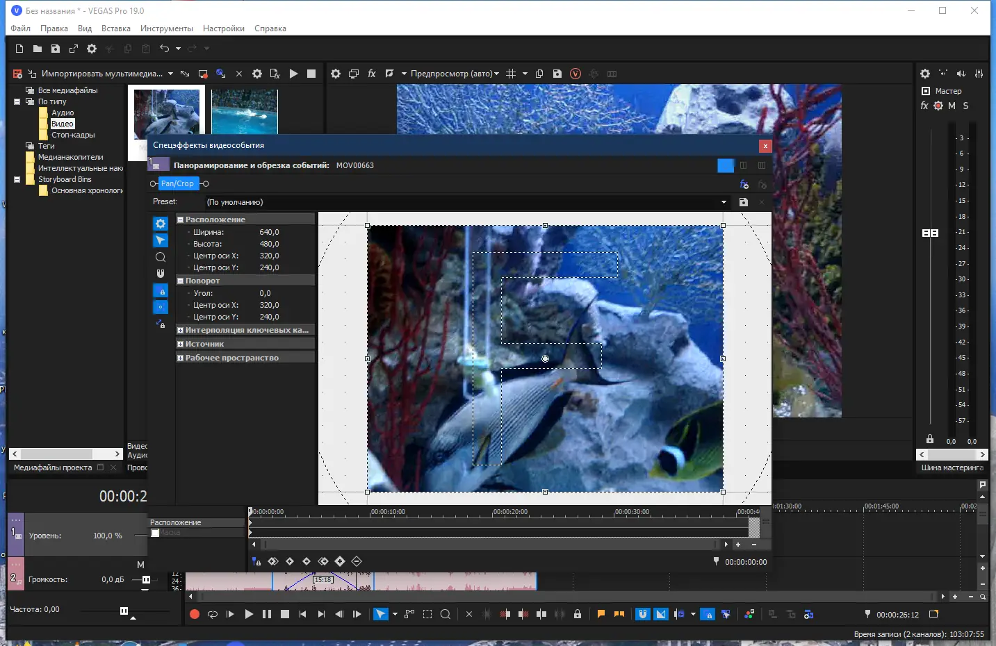Click the record button in transport bar

(x=195, y=614)
